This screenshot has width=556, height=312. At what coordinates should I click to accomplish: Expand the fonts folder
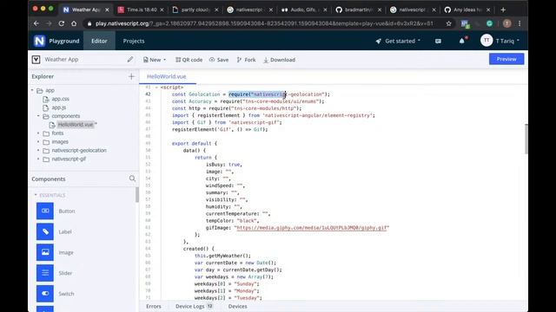click(x=38, y=133)
